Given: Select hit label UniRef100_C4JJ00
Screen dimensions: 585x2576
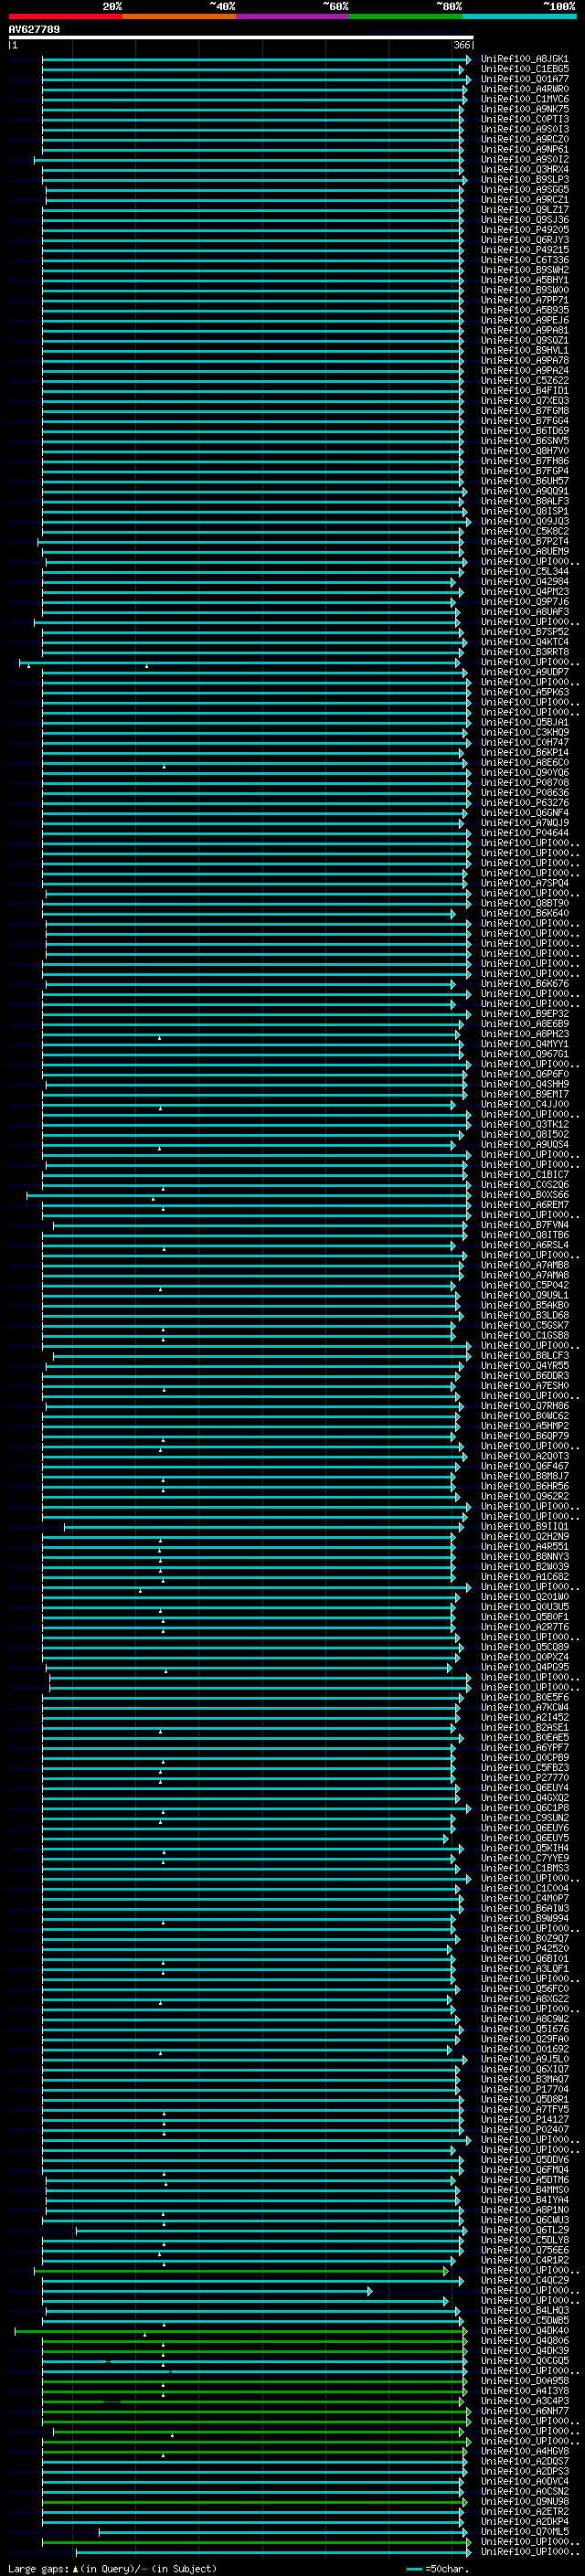Looking at the screenshot, I should pos(525,1105).
